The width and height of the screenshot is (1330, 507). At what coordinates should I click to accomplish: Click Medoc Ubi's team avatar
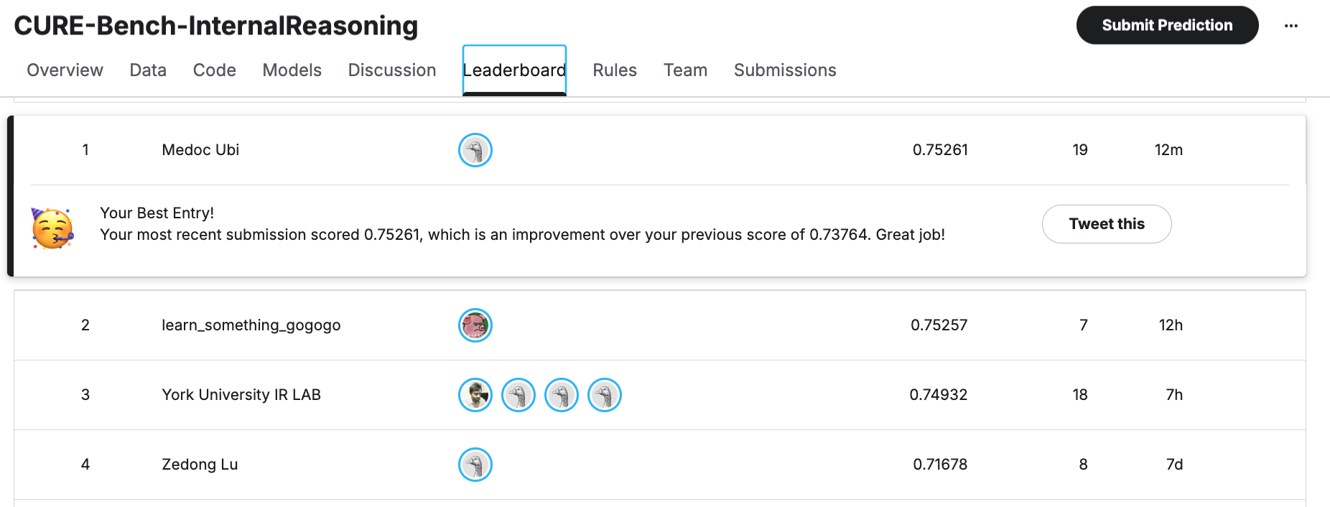tap(475, 150)
